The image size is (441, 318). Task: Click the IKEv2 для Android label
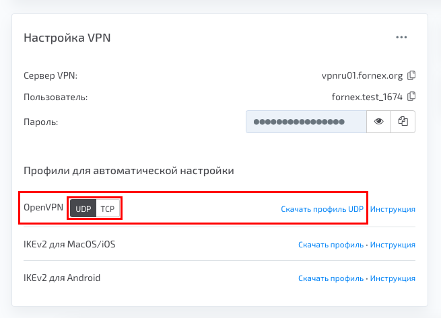coord(62,278)
